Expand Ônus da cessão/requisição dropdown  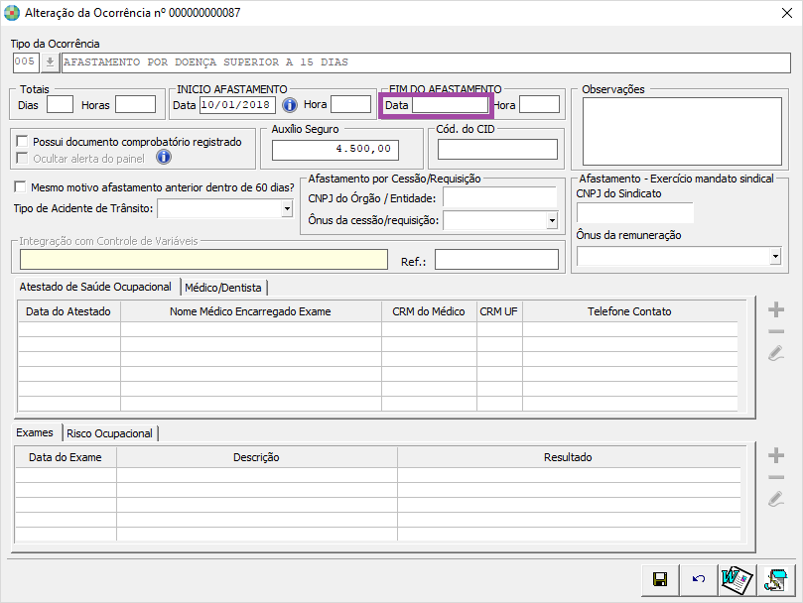[551, 220]
